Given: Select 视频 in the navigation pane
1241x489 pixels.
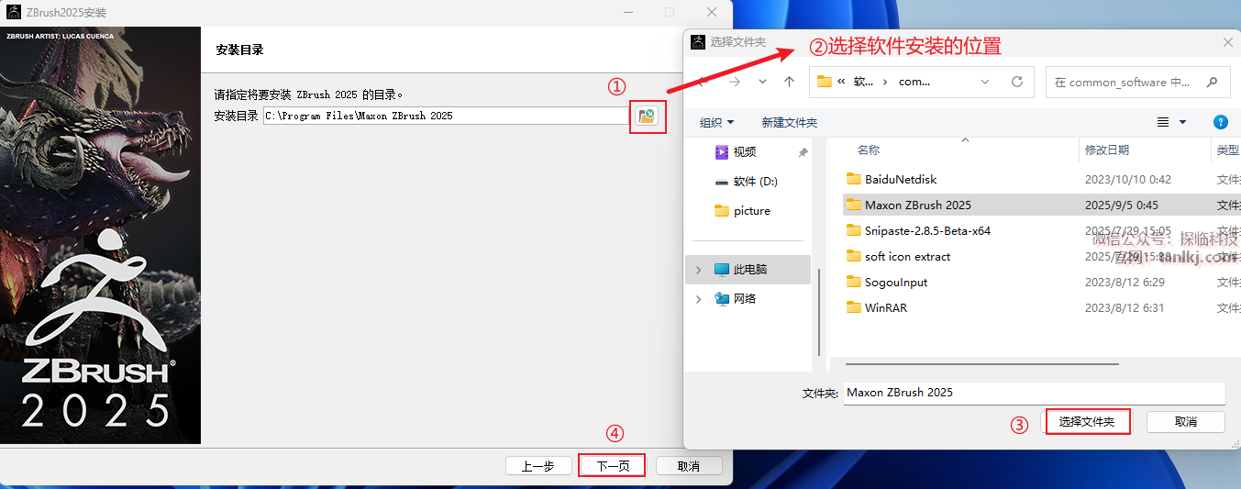Looking at the screenshot, I should coord(745,152).
